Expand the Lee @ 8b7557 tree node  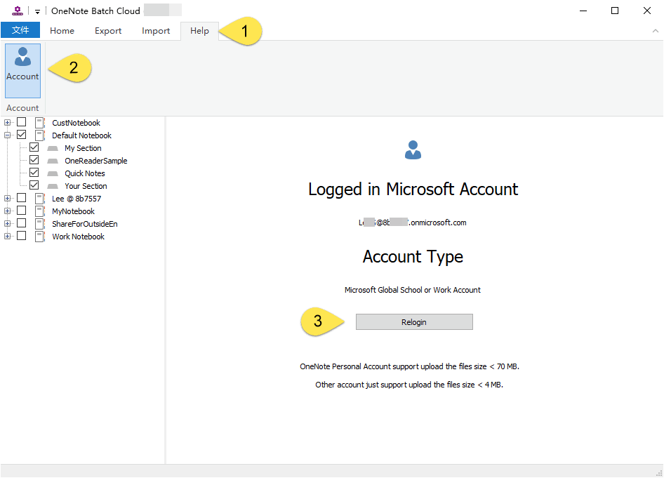pyautogui.click(x=6, y=197)
